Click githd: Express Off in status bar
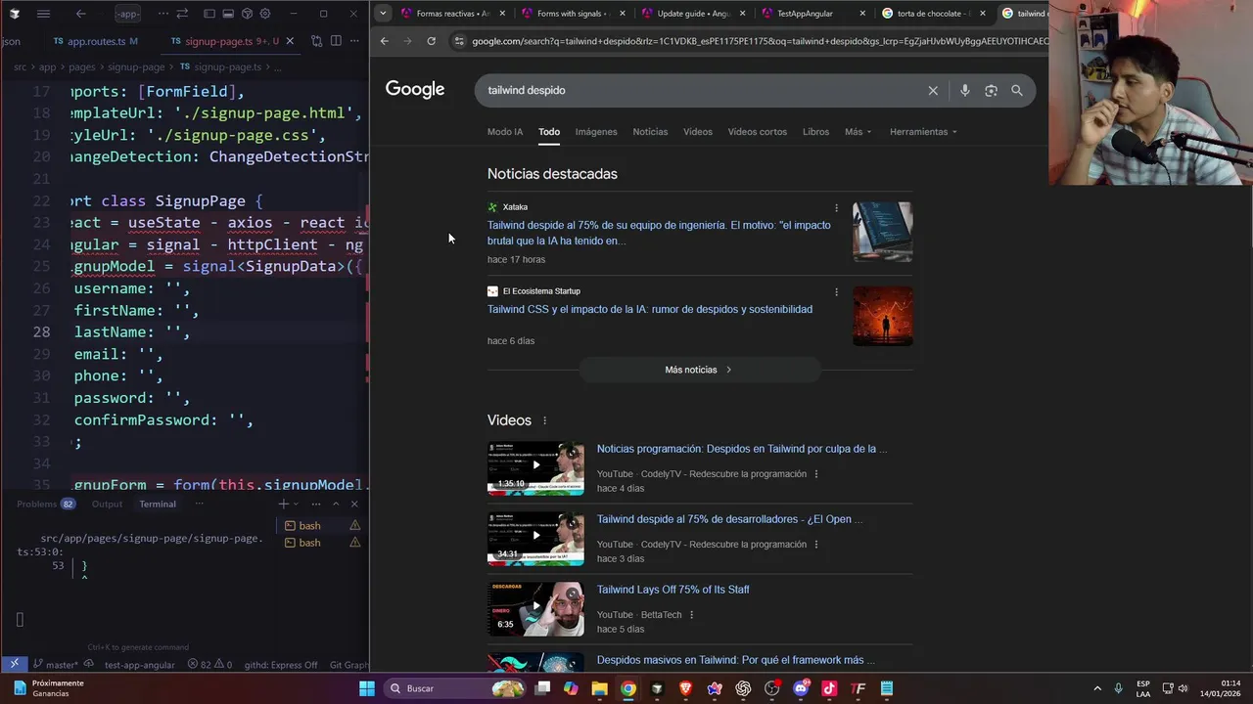1253x704 pixels. coord(281,665)
